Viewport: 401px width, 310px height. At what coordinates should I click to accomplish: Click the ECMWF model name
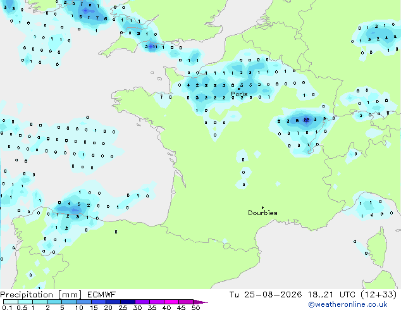(x=102, y=295)
